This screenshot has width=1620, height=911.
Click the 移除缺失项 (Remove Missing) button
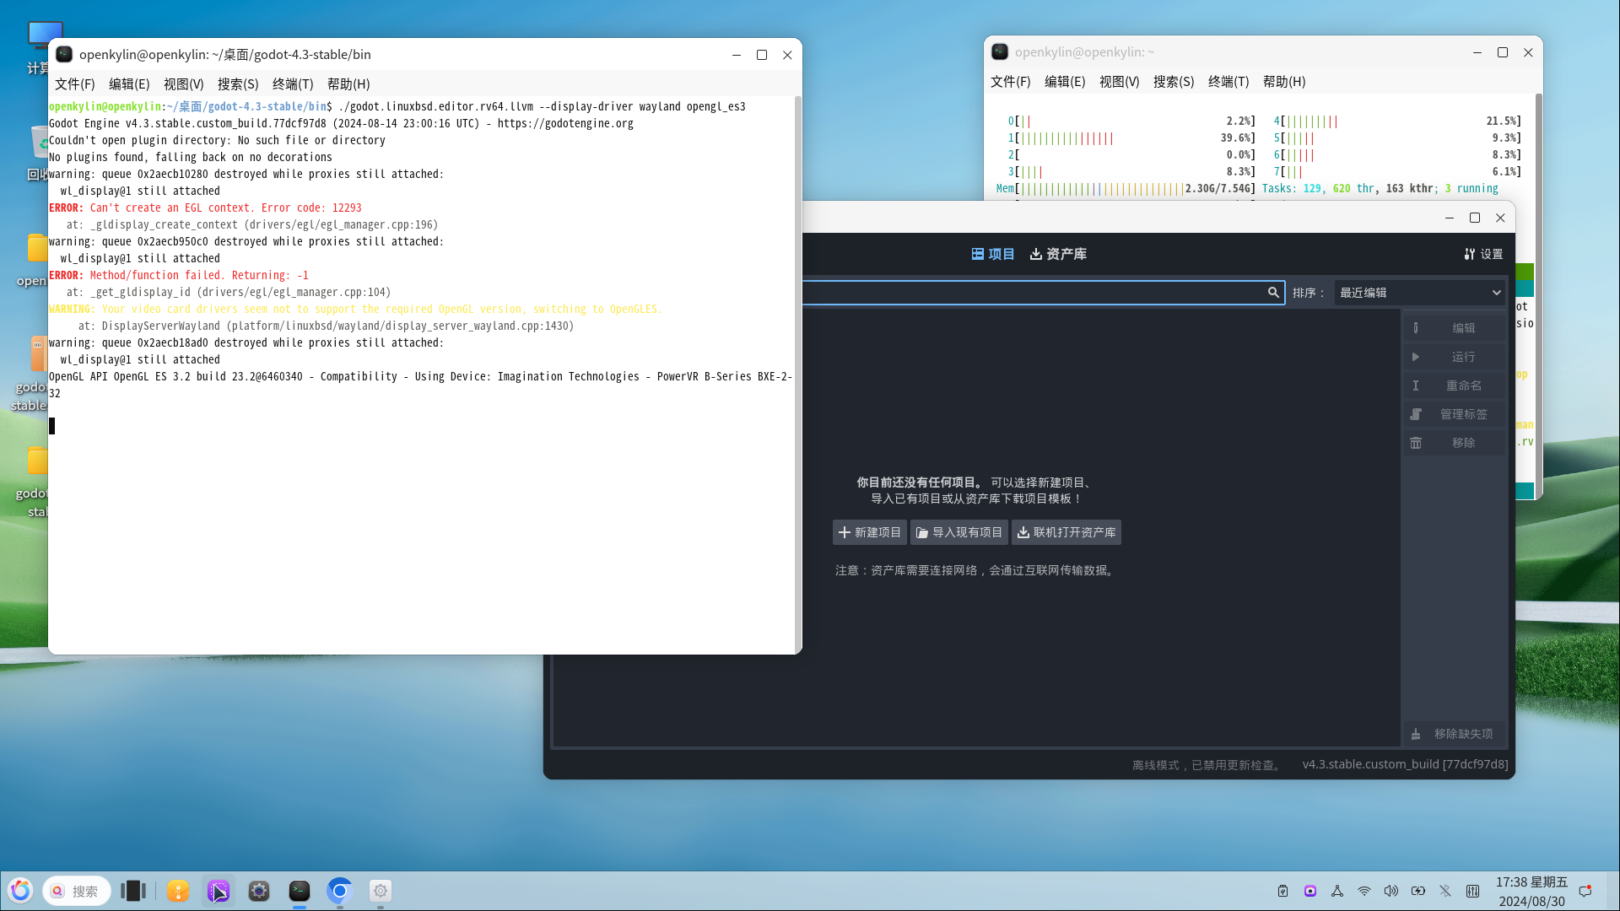point(1454,734)
